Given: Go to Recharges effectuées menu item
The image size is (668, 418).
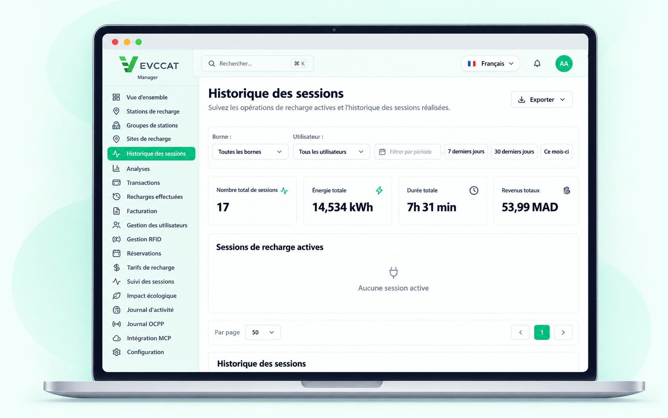Looking at the screenshot, I should pos(155,197).
